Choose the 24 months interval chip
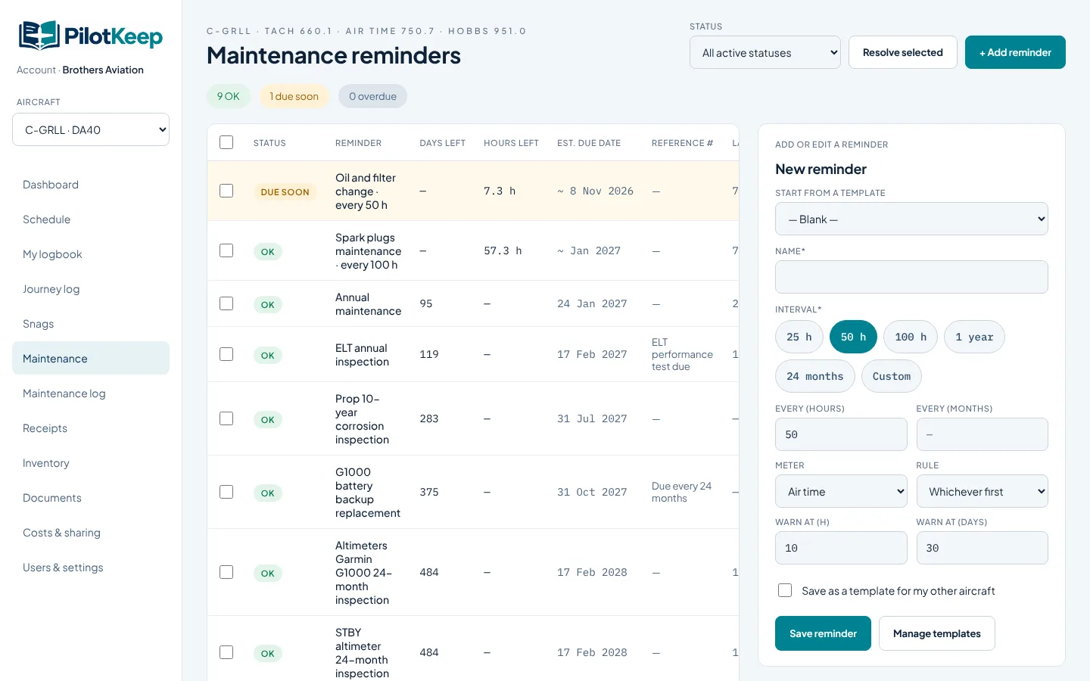 tap(815, 376)
